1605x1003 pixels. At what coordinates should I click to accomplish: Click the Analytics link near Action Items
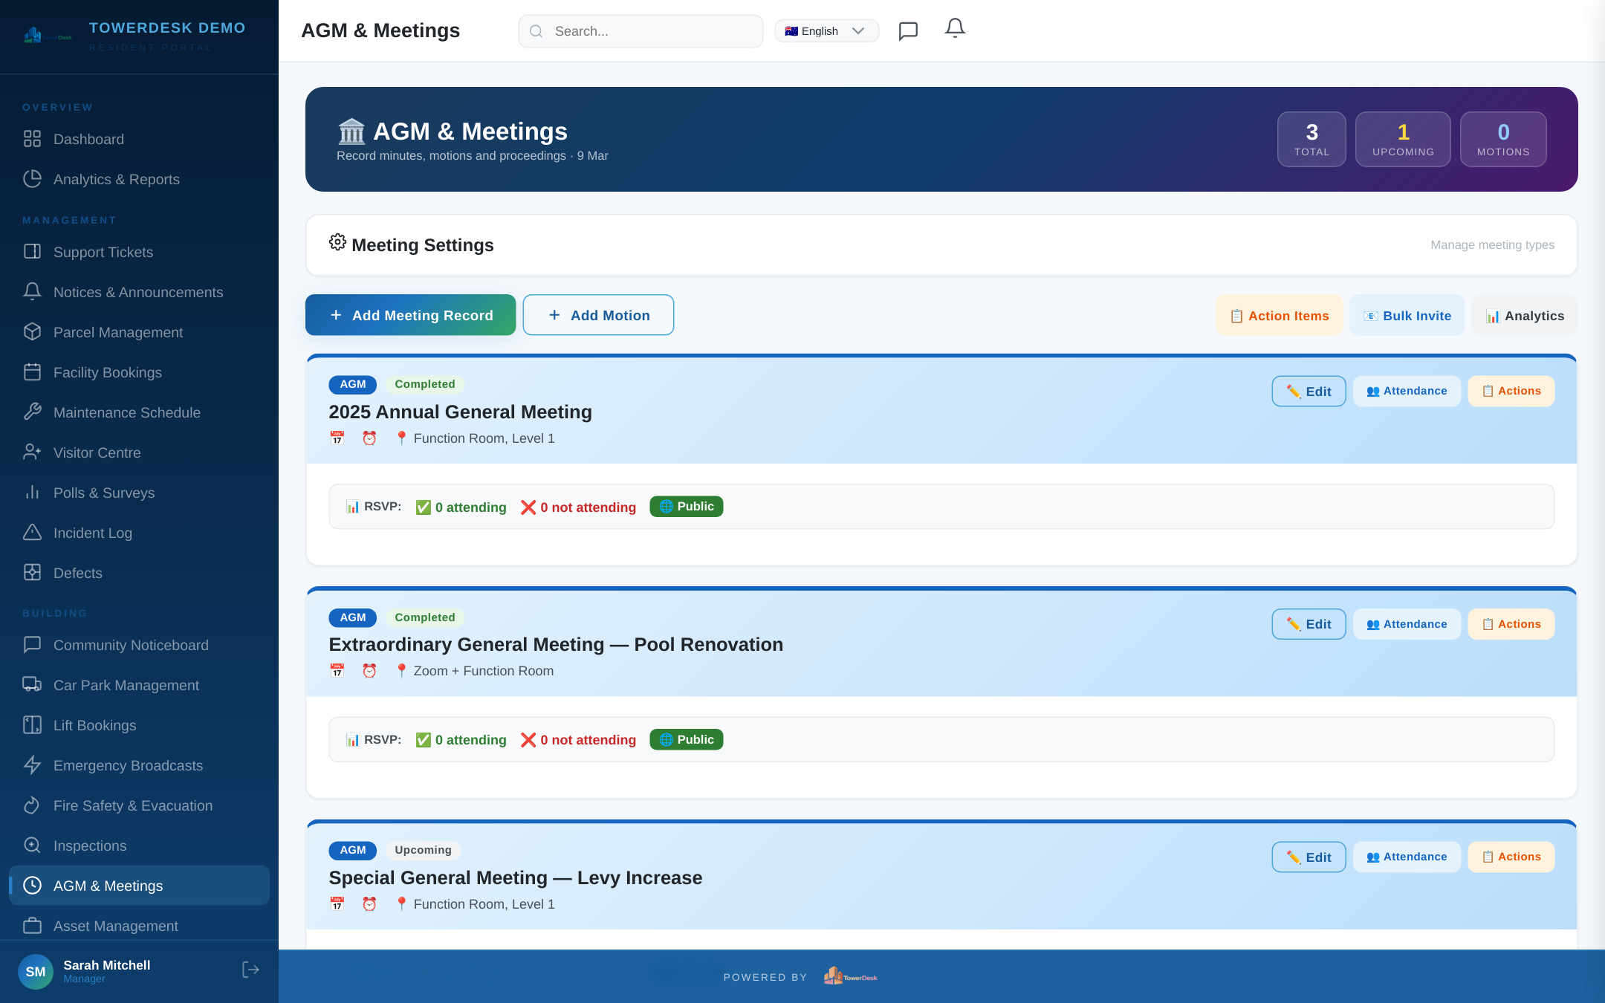(1524, 315)
